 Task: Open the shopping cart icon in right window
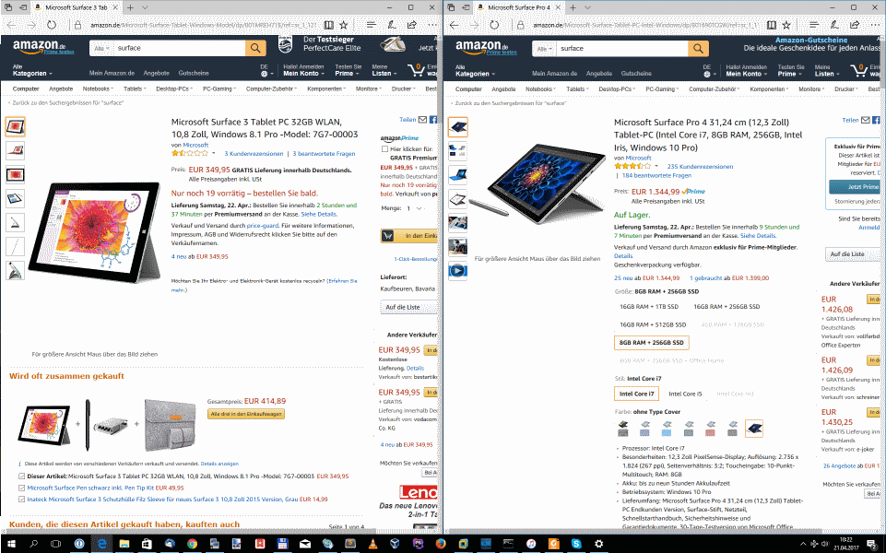tap(859, 70)
